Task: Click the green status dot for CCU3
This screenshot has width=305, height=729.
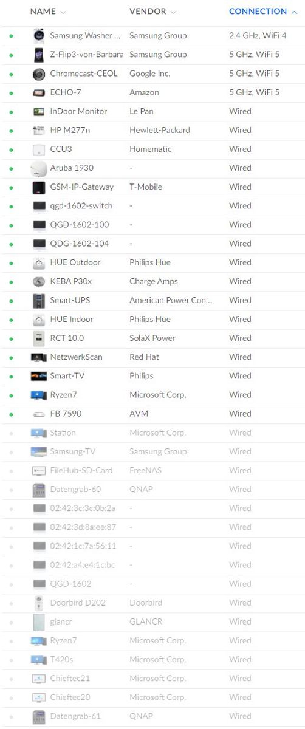Action: 11,149
